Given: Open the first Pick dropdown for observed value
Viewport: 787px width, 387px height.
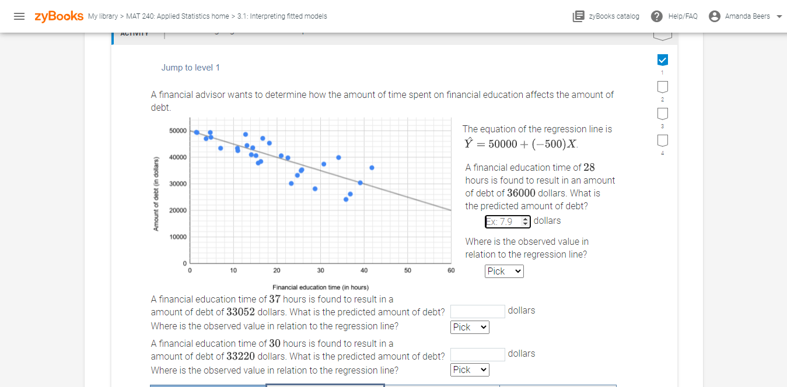Looking at the screenshot, I should pos(503,271).
